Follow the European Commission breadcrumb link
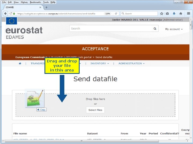The width and height of the screenshot is (193, 144). coord(31,57)
